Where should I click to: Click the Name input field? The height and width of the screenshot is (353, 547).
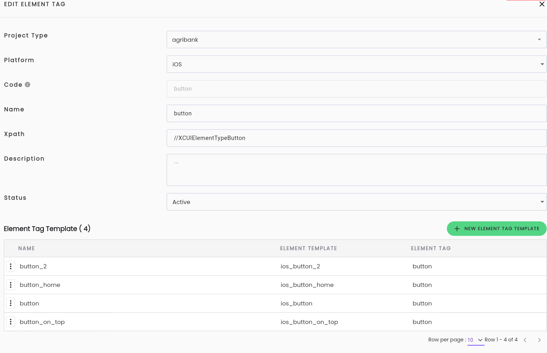(x=357, y=113)
